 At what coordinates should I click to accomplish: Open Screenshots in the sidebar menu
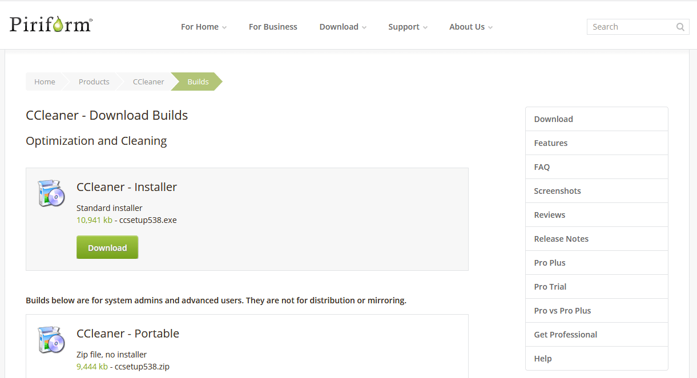click(x=597, y=191)
